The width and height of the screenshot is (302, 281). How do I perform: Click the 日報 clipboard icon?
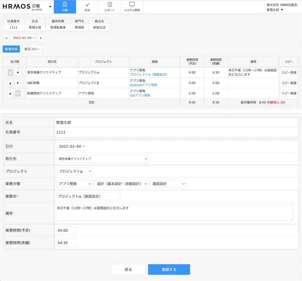click(x=65, y=7)
